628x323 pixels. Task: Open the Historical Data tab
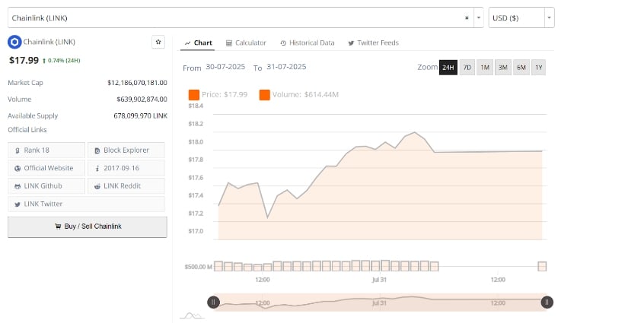[308, 43]
